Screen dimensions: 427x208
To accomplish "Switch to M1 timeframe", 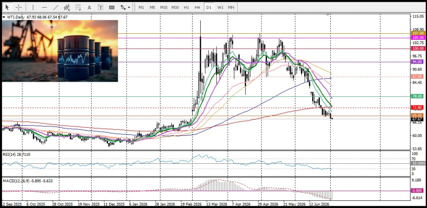I will [141, 7].
